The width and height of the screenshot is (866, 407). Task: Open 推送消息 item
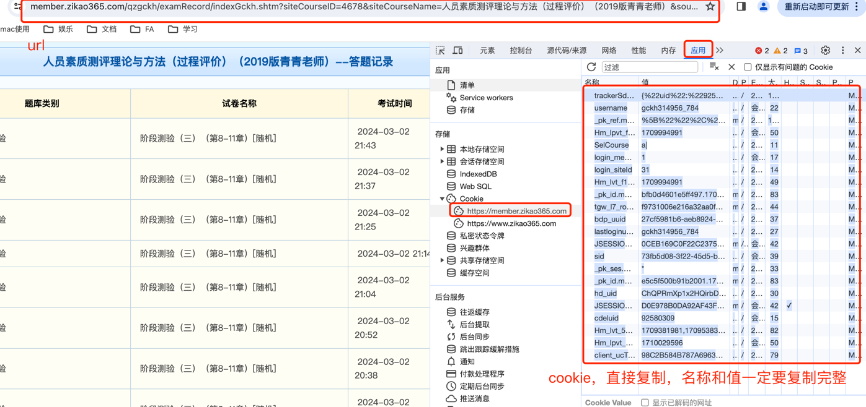click(x=474, y=399)
